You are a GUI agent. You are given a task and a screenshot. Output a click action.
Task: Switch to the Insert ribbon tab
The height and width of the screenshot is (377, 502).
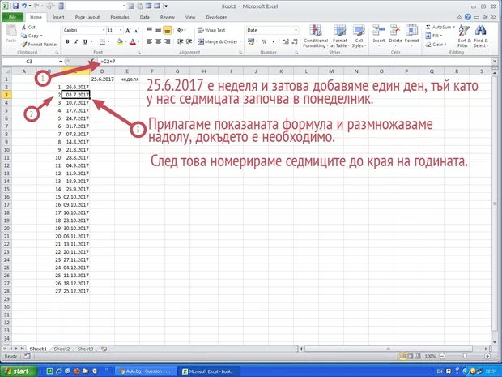(58, 17)
